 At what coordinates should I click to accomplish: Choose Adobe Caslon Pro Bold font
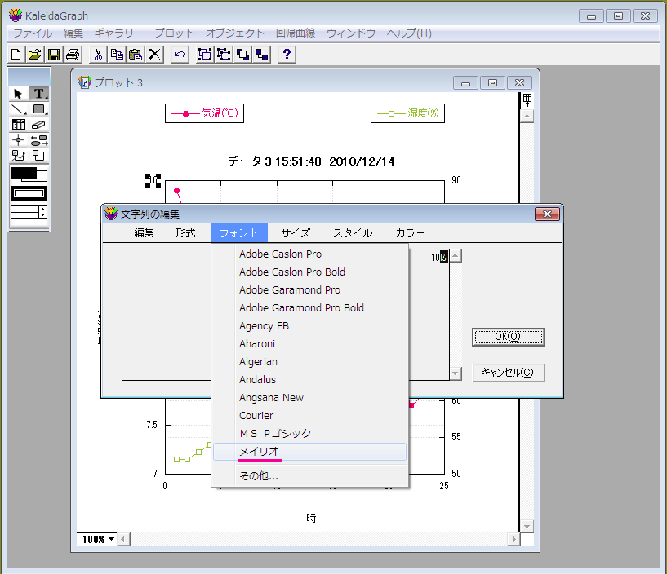pos(309,272)
